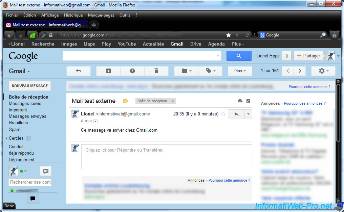Bookmark this page with the star icon
The height and width of the screenshot is (212, 344).
pyautogui.click(x=229, y=35)
